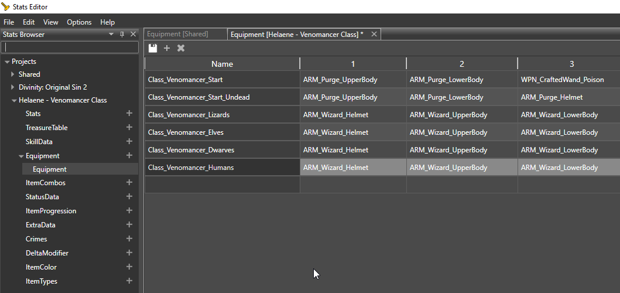Screen dimensions: 620x293
Task: Select the ItemColor tree item
Action: coord(41,267)
